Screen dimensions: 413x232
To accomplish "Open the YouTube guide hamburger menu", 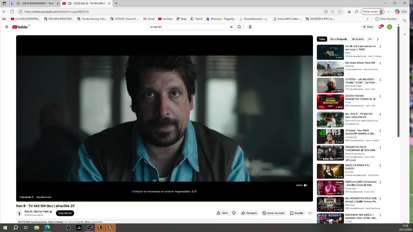I will click(6, 27).
